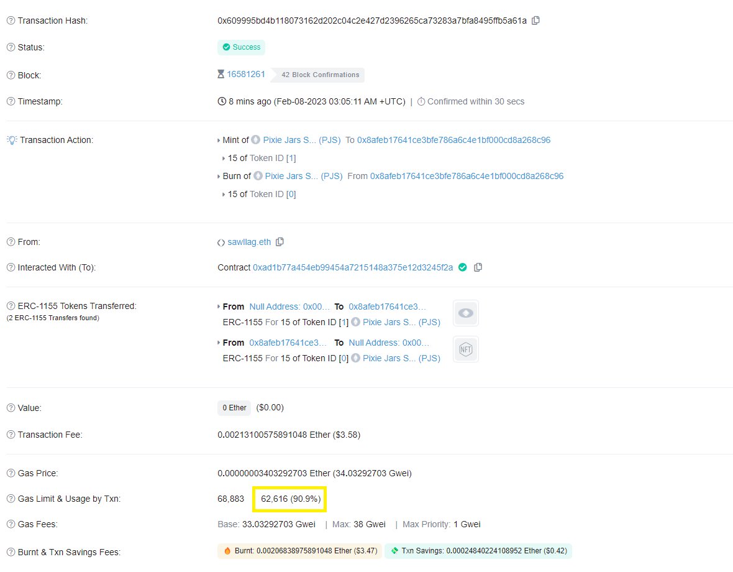Expand the Burn of Pixie Jars arrow
This screenshot has width=733, height=572.
point(219,177)
